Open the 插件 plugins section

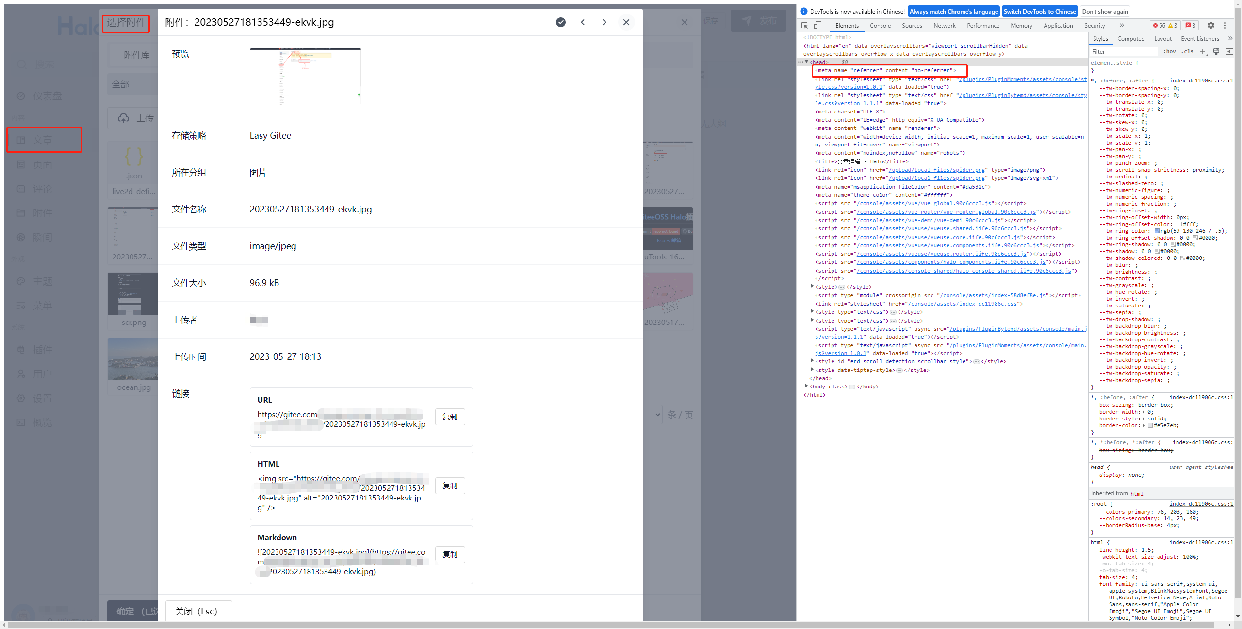43,349
